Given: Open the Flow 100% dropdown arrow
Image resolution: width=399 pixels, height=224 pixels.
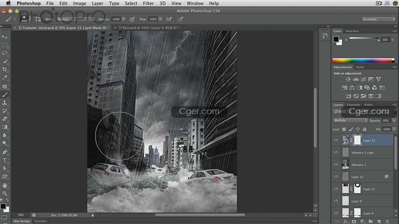Looking at the screenshot, I should click(x=161, y=19).
